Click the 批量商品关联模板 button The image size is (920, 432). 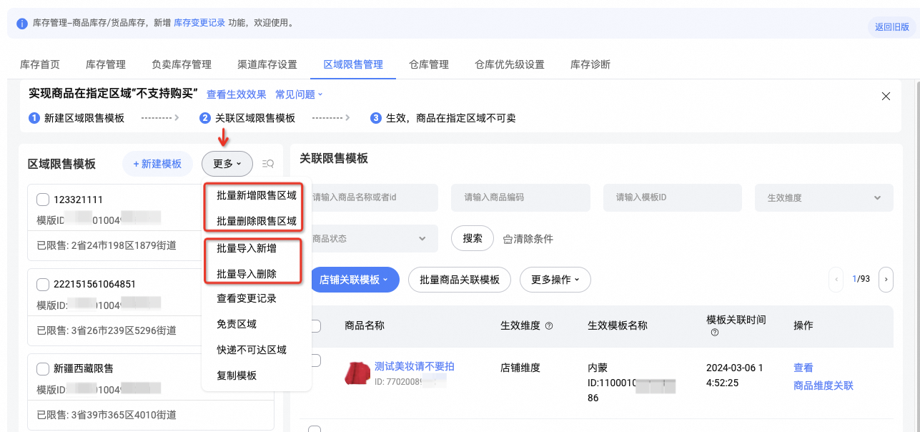pos(460,280)
